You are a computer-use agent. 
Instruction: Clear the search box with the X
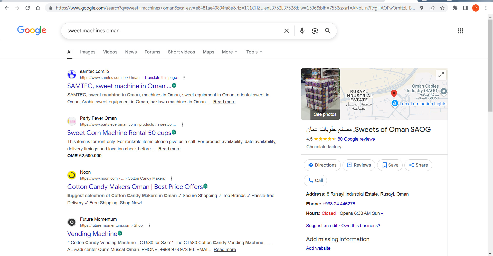coord(287,31)
